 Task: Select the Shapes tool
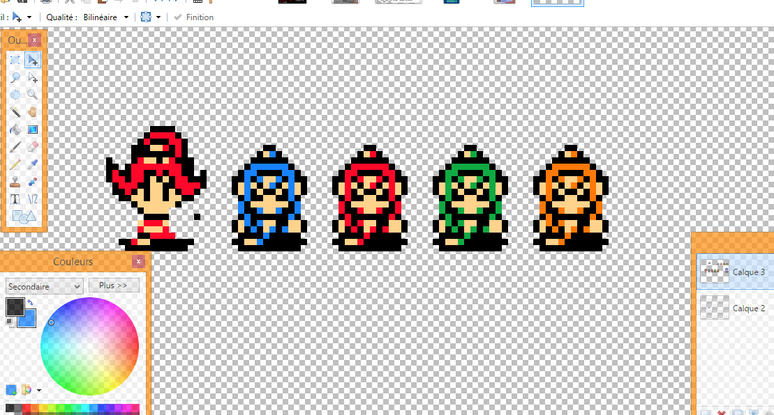click(x=23, y=217)
